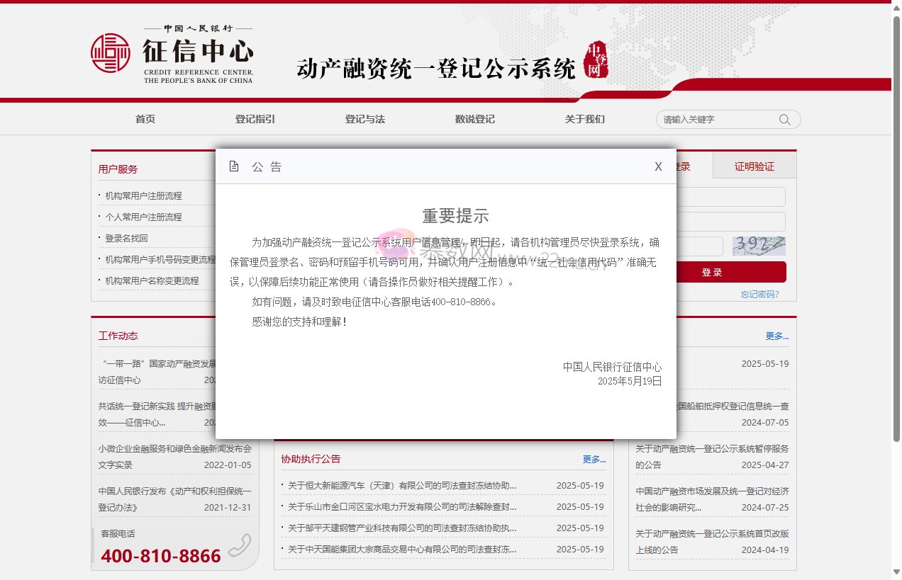Screen dimensions: 902x580
Task: Open the 数说登记 menu item
Action: (x=474, y=119)
